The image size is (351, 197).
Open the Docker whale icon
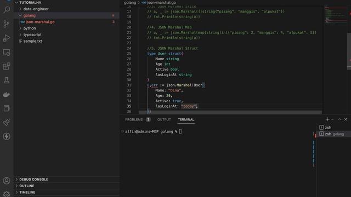click(7, 95)
